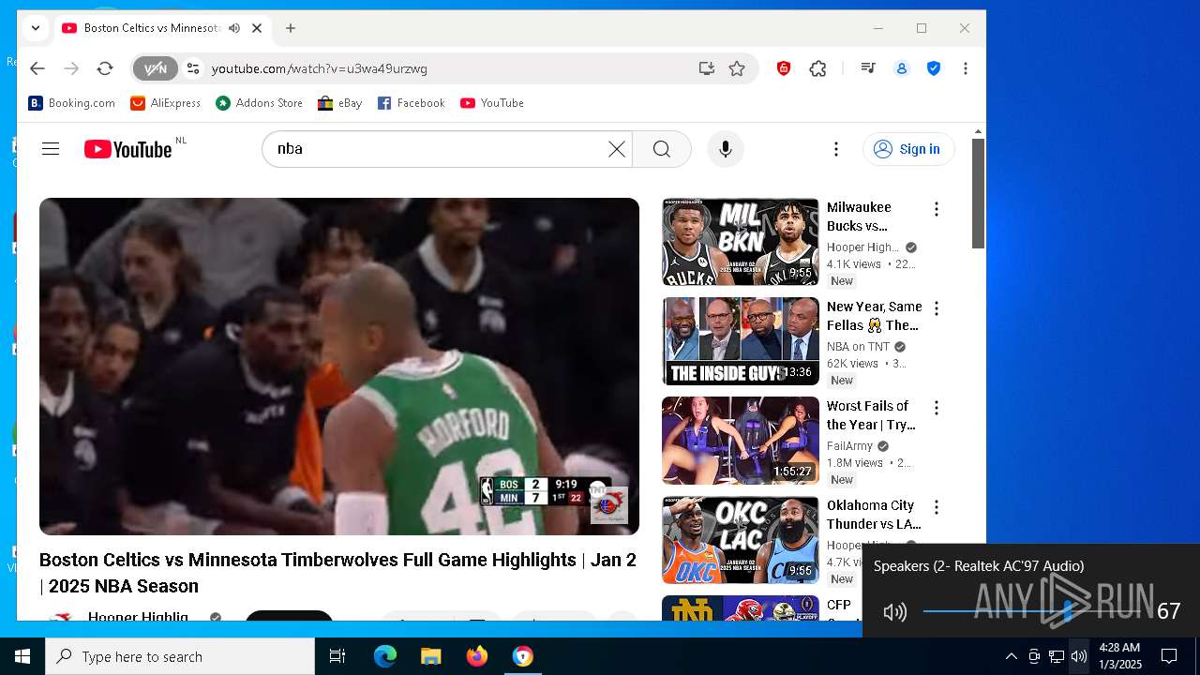Image resolution: width=1200 pixels, height=675 pixels.
Task: Click the Sign in button
Action: point(907,149)
